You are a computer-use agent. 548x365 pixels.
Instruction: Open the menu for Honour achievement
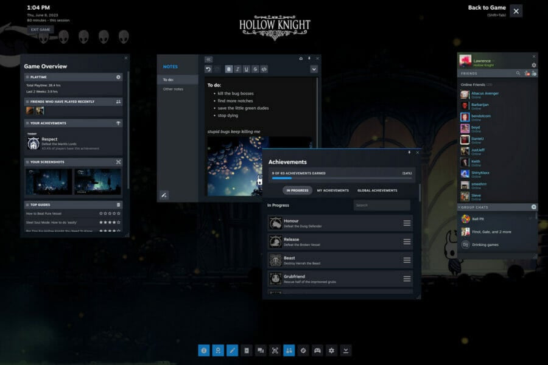tap(407, 223)
